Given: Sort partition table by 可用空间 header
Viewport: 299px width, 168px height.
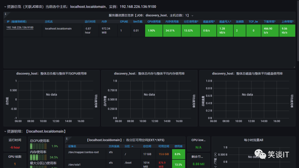Looking at the screenshot, I should (x=164, y=146).
